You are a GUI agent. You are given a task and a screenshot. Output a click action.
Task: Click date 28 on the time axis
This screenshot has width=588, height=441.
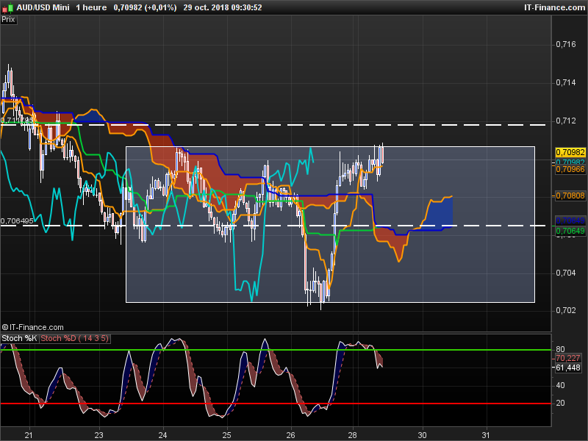[353, 435]
